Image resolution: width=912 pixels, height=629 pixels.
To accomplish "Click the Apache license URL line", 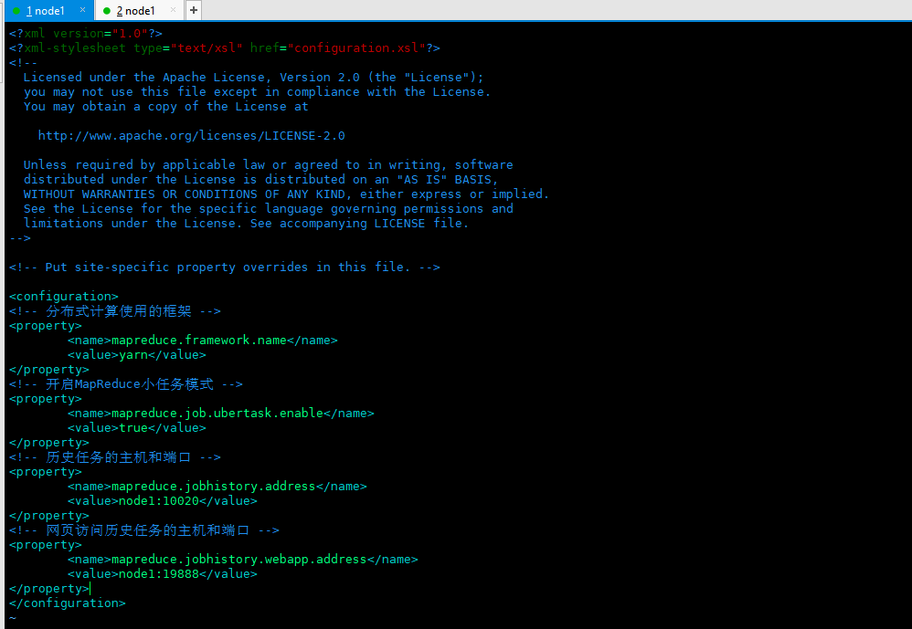I will click(191, 136).
